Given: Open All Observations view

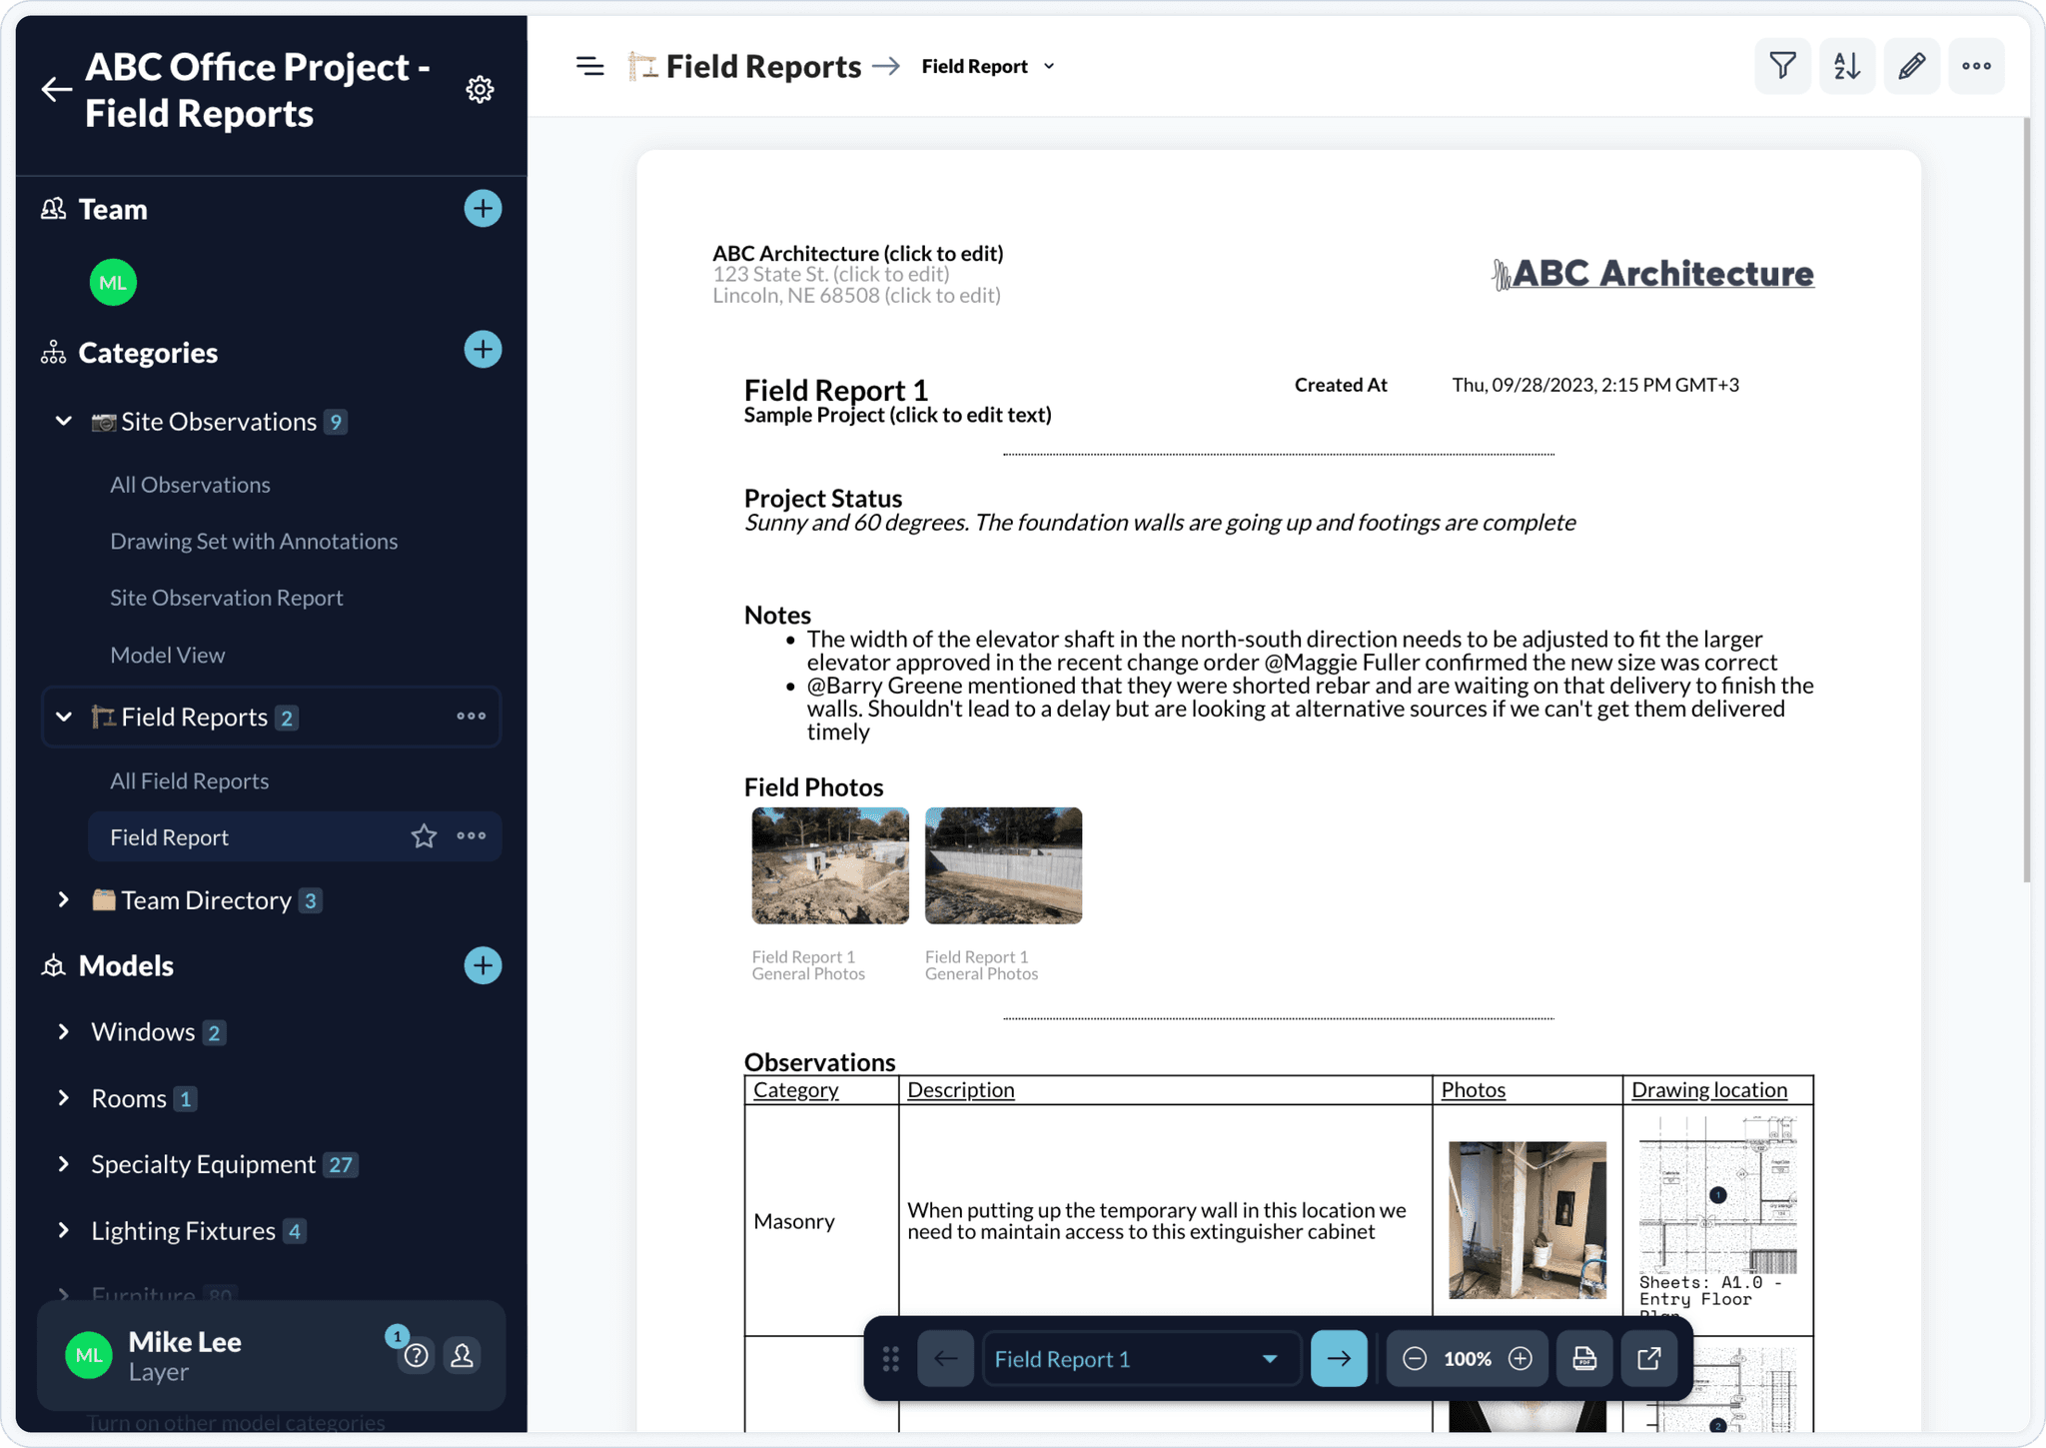Looking at the screenshot, I should (190, 485).
